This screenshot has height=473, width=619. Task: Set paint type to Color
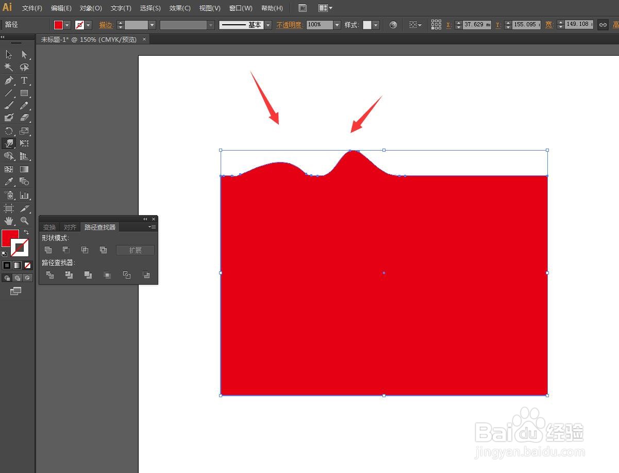7,265
